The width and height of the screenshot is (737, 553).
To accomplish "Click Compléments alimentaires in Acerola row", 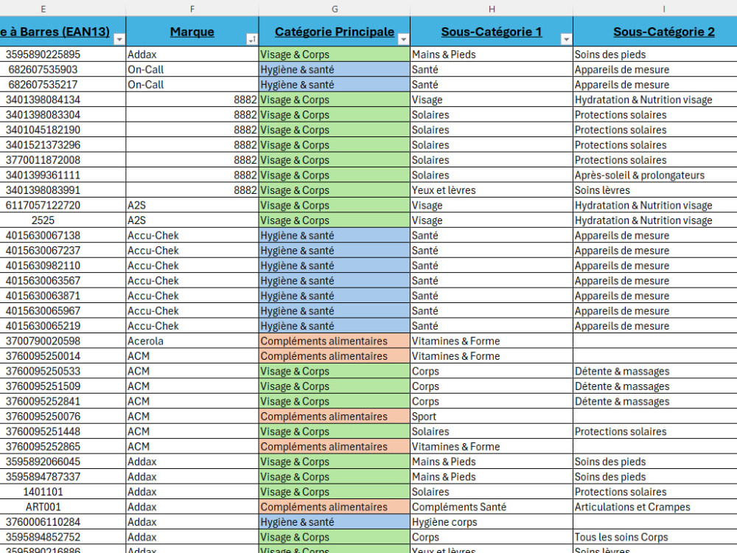I will pyautogui.click(x=335, y=341).
